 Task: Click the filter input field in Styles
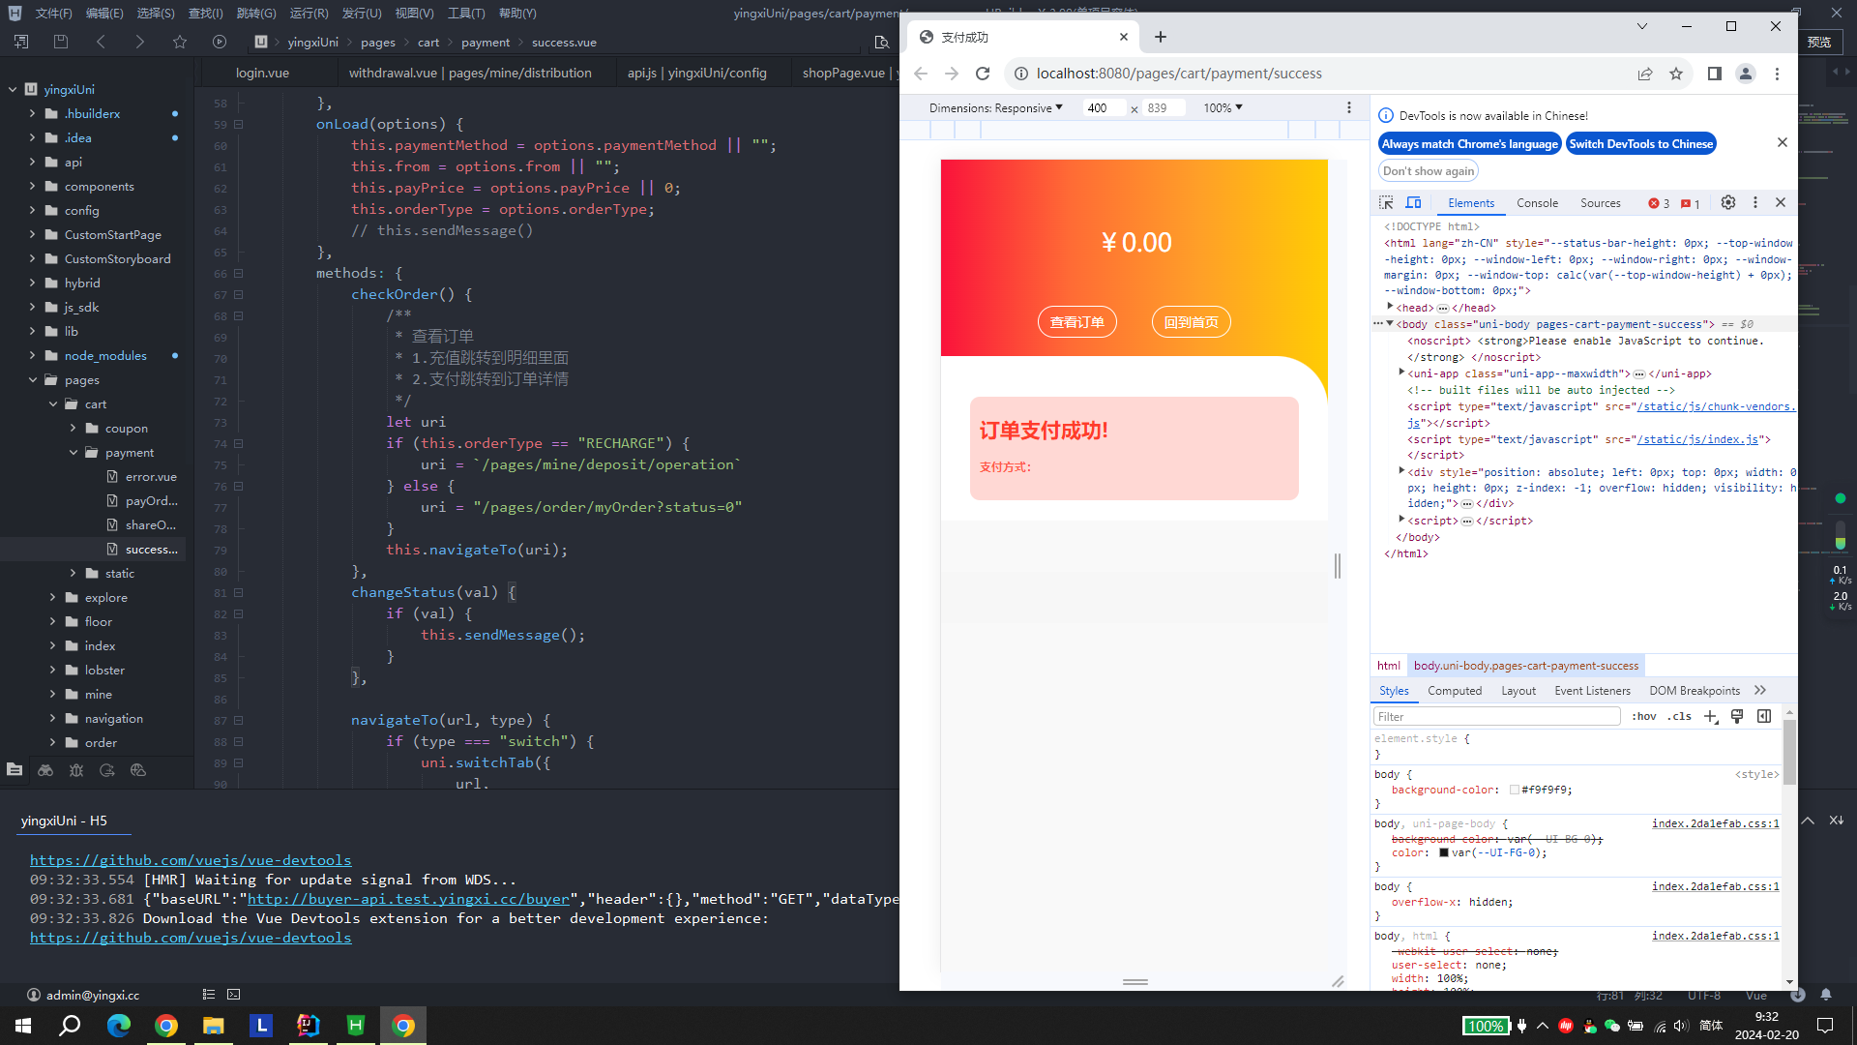(x=1494, y=716)
